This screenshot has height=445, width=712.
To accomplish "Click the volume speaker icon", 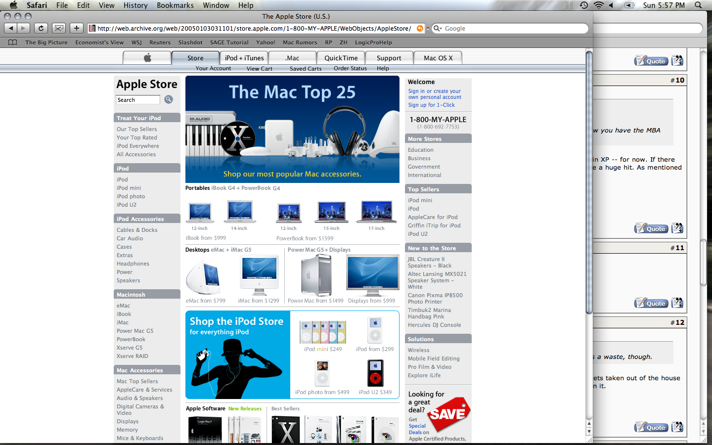I will tap(611, 5).
